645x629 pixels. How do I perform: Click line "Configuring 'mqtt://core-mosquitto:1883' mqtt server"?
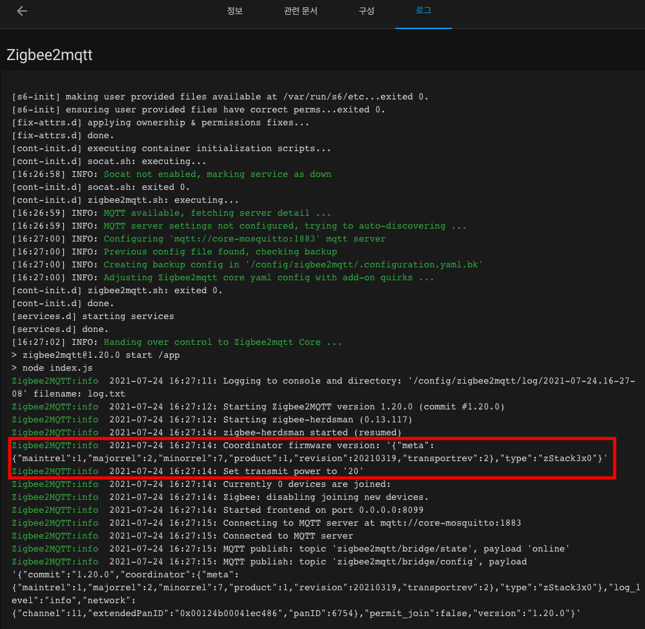[199, 239]
